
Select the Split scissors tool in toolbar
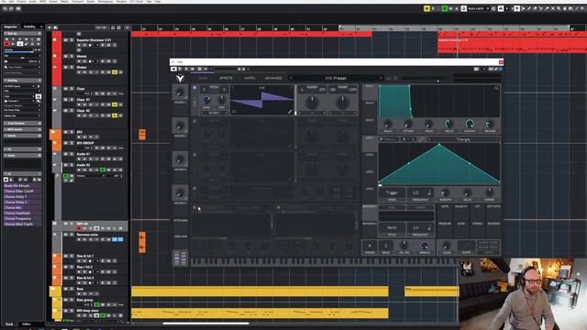pos(541,8)
